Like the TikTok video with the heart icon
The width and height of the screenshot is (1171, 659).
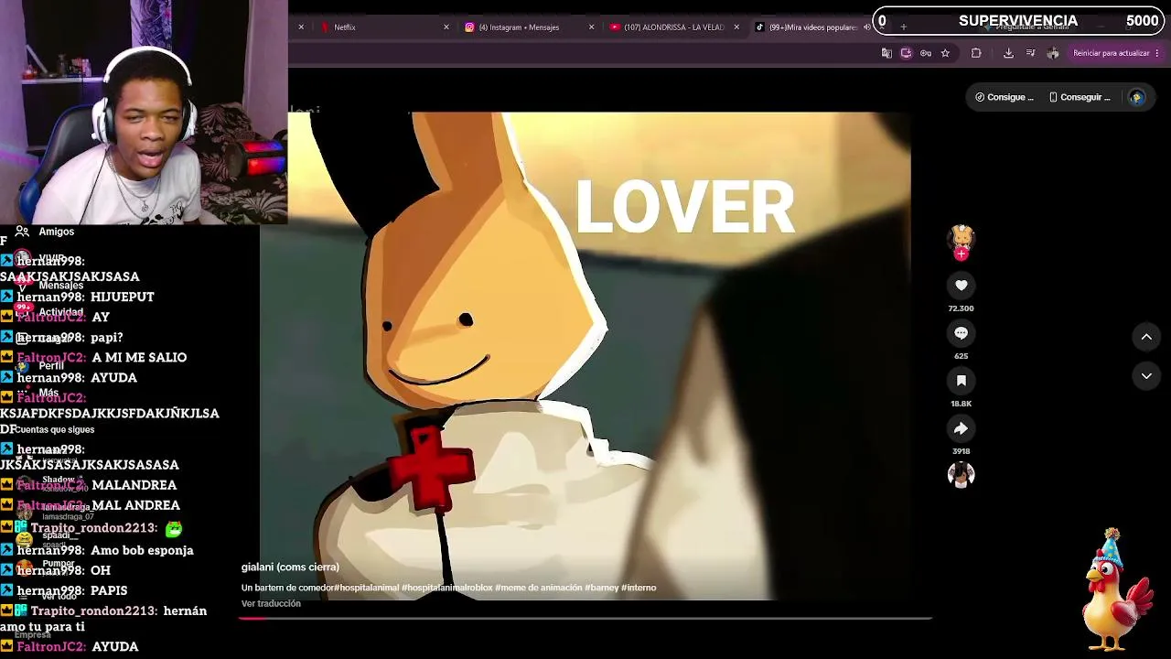(961, 286)
